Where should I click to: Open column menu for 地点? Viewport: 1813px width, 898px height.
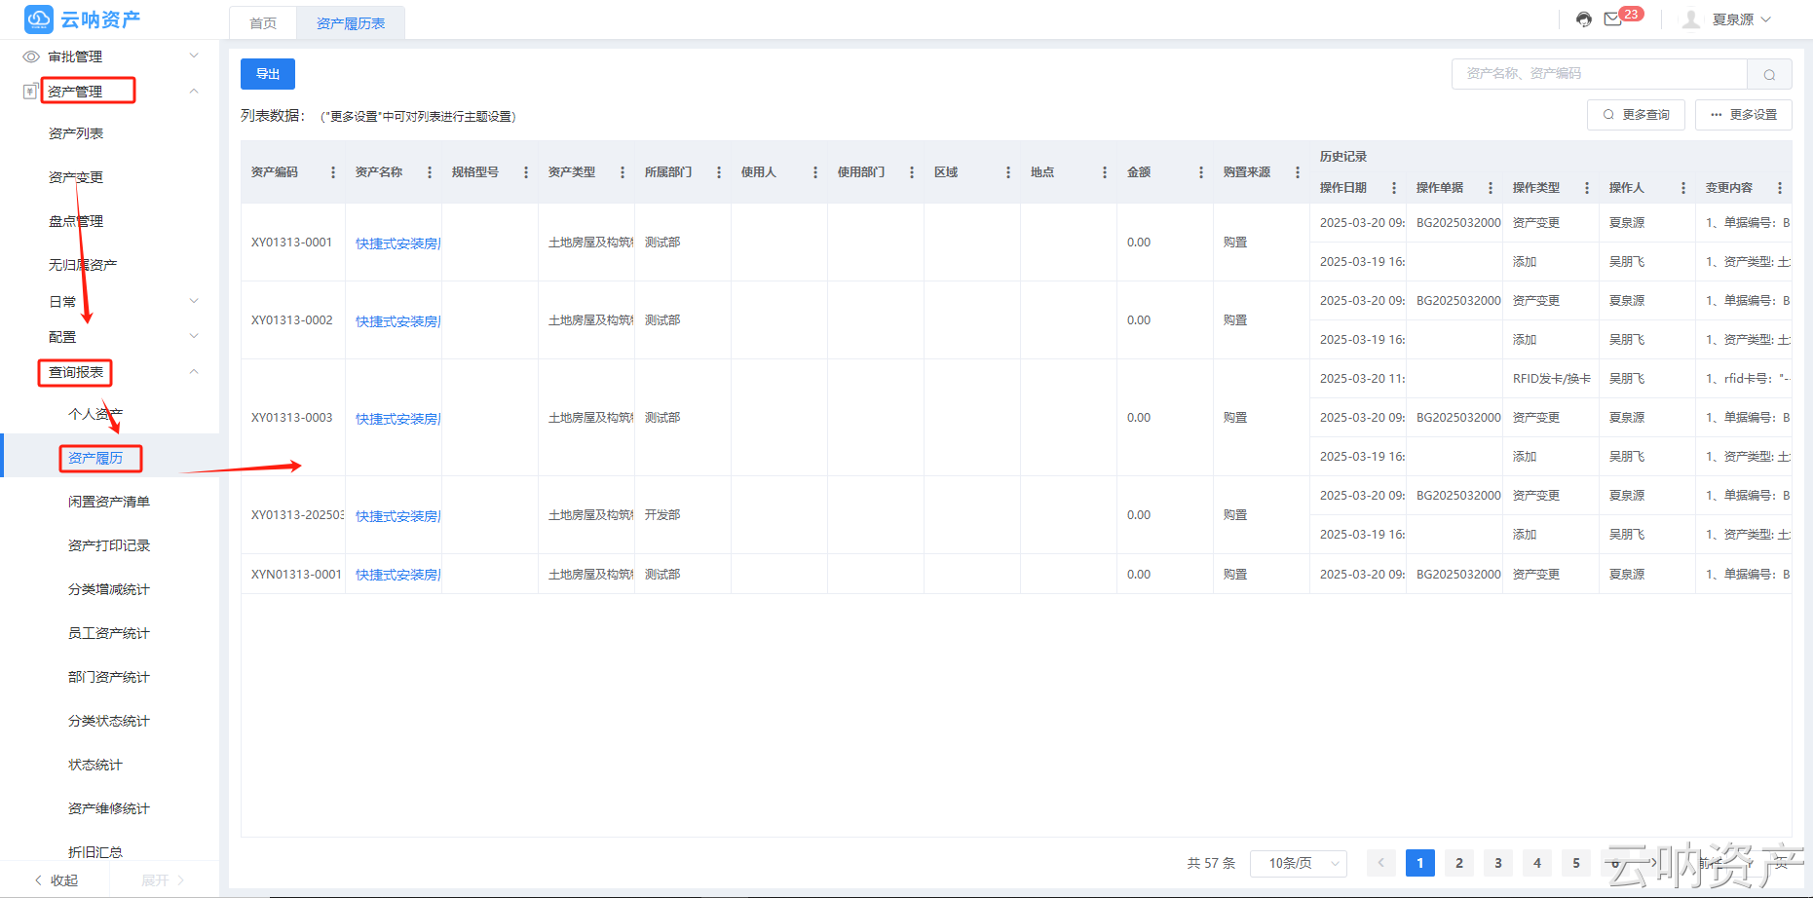point(1105,172)
